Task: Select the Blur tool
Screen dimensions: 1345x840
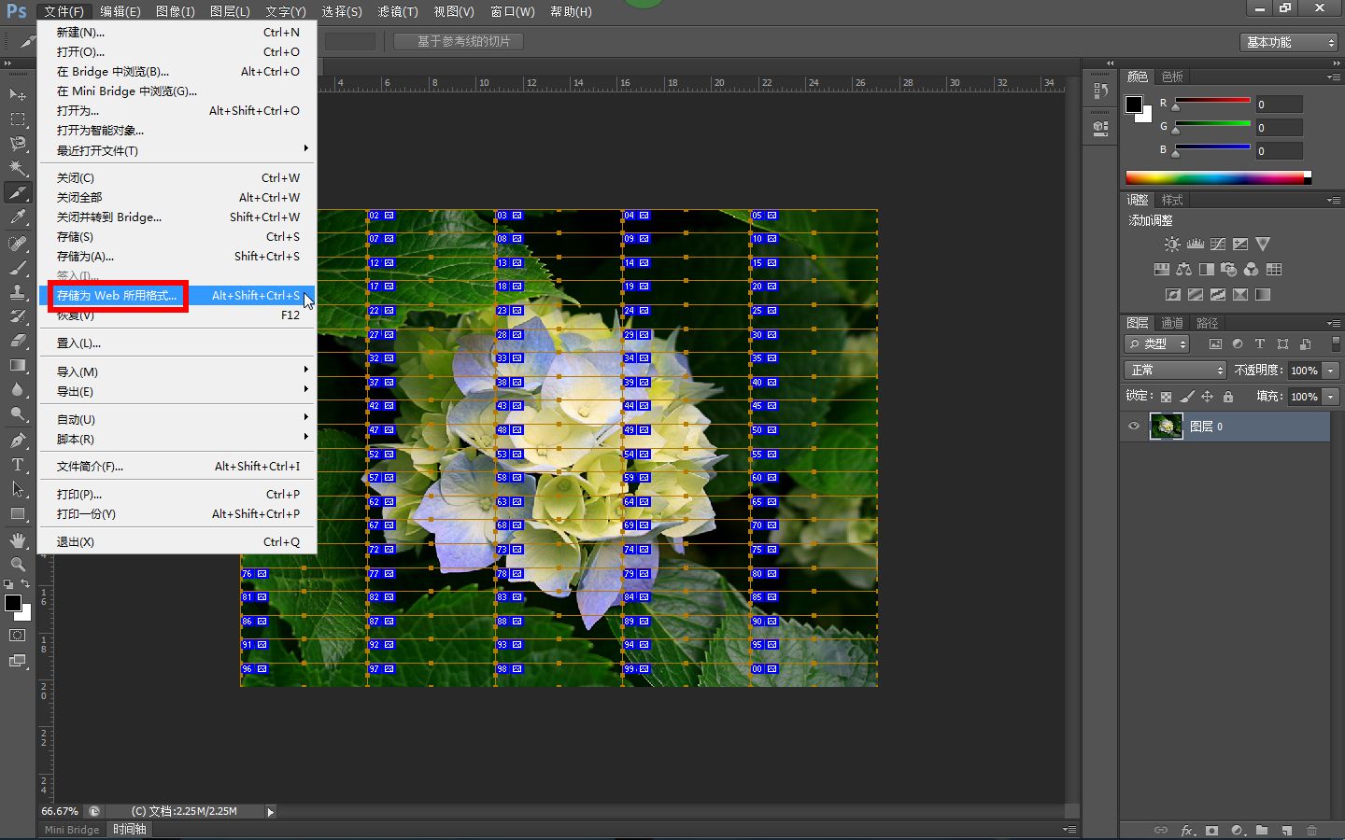Action: (x=18, y=389)
